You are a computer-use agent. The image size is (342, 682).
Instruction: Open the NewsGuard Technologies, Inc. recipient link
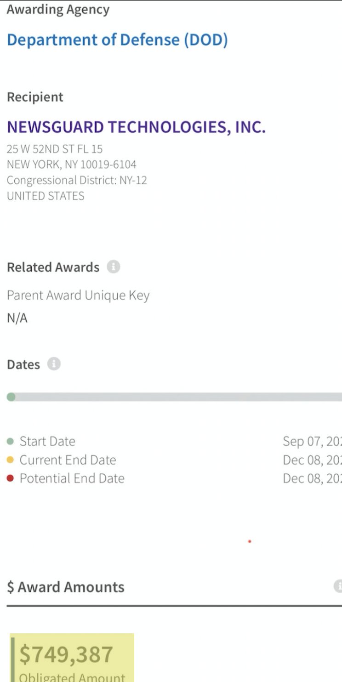tap(136, 127)
